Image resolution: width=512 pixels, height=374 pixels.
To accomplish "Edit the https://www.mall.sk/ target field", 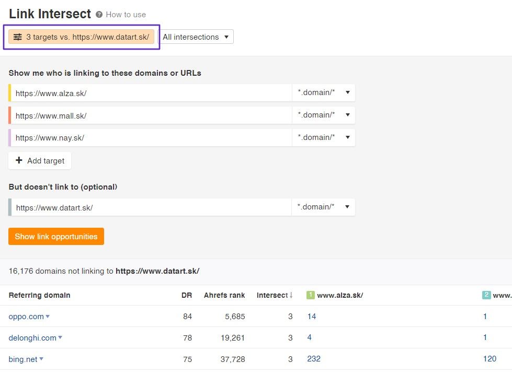I will tap(151, 116).
